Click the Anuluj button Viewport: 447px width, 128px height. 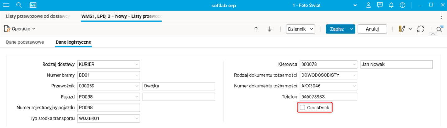(372, 29)
